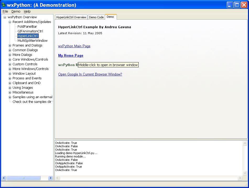The height and width of the screenshot is (188, 249).
Task: Follow the wxPython Main Page link
Action: coord(74,46)
